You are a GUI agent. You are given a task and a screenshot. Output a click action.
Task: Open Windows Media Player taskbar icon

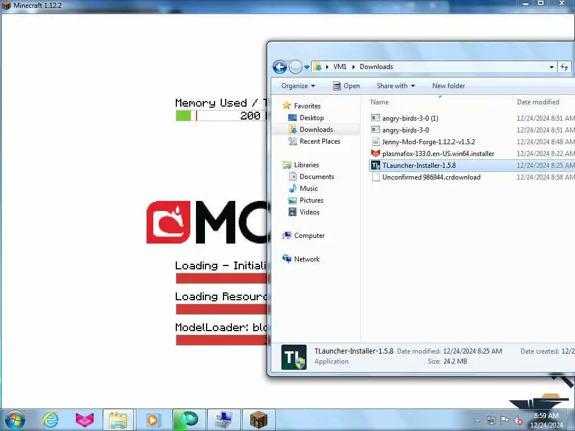pos(153,420)
